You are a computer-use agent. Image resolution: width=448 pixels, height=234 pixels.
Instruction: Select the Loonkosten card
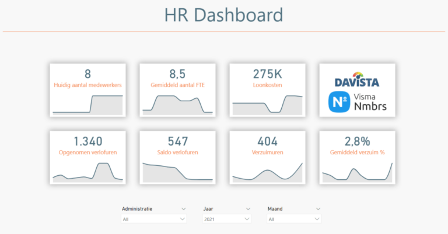click(267, 90)
